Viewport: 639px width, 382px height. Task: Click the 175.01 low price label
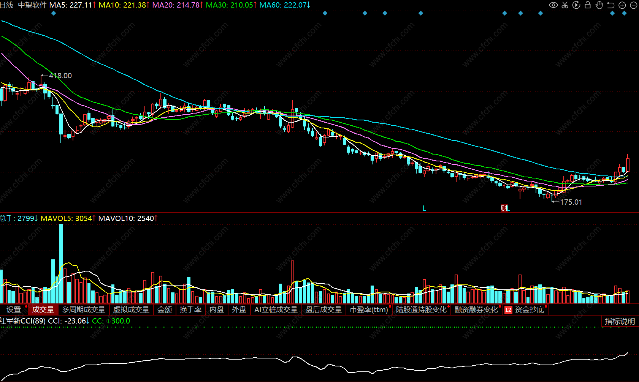click(571, 202)
